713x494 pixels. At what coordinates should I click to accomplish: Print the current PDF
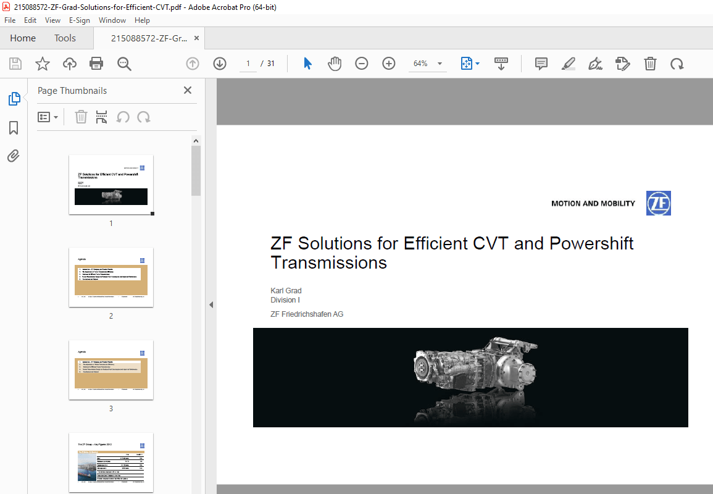pos(96,64)
